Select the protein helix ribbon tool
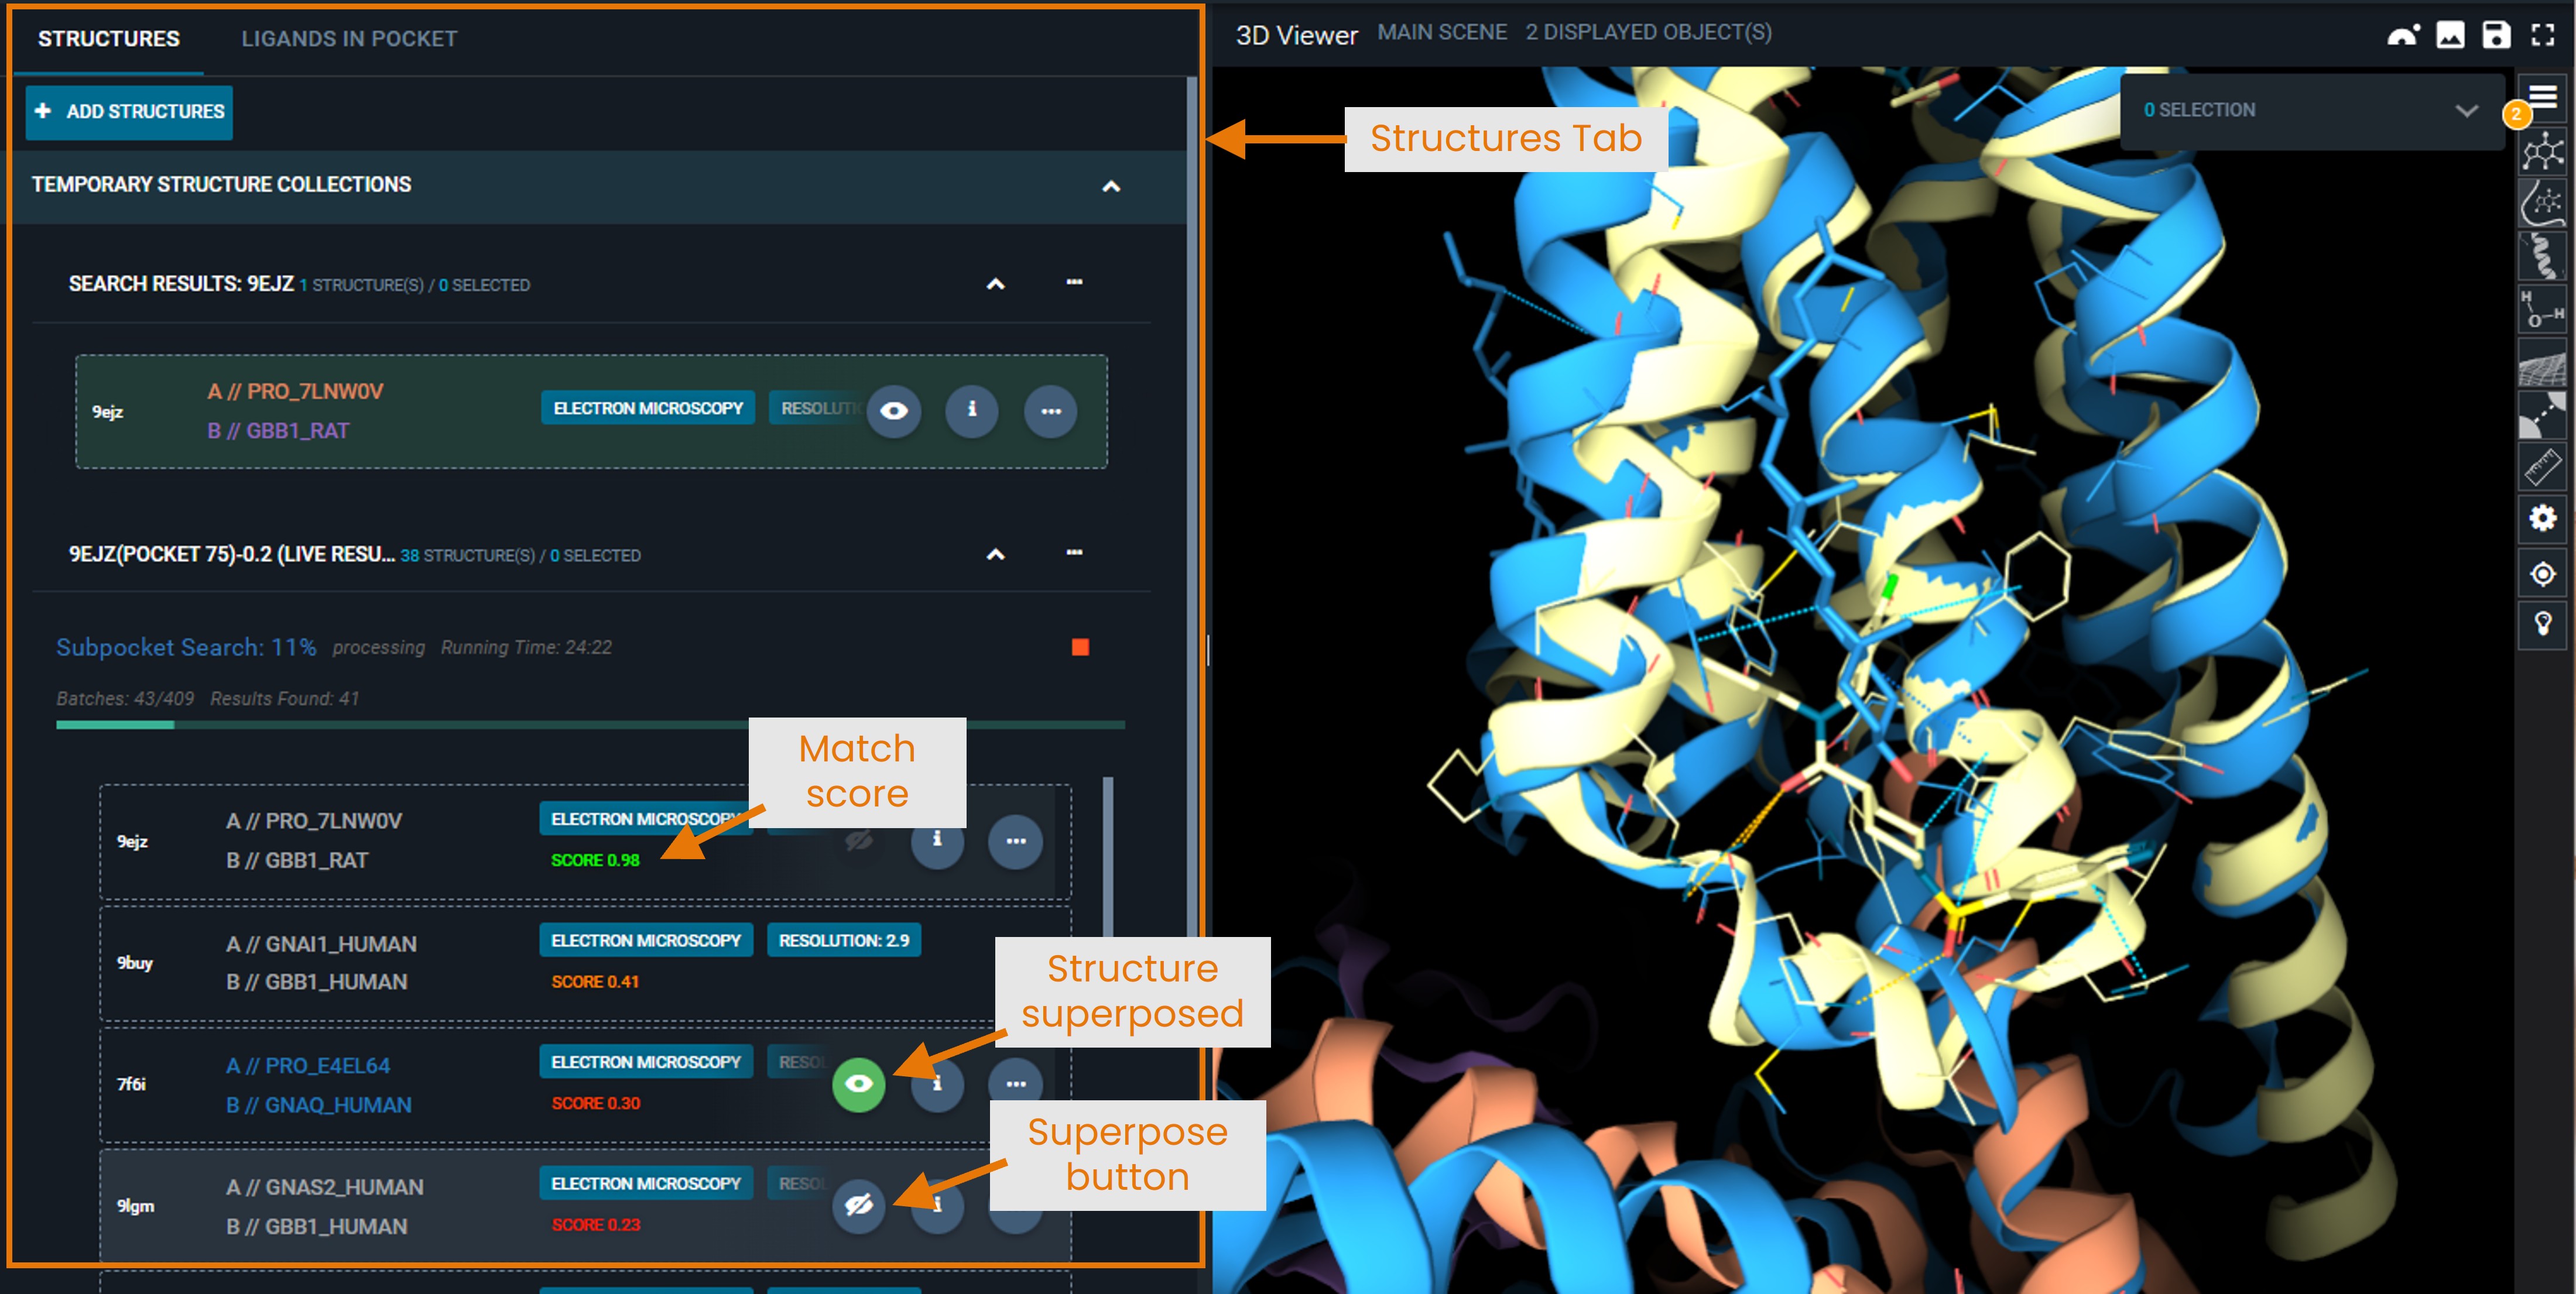 pos(2542,256)
